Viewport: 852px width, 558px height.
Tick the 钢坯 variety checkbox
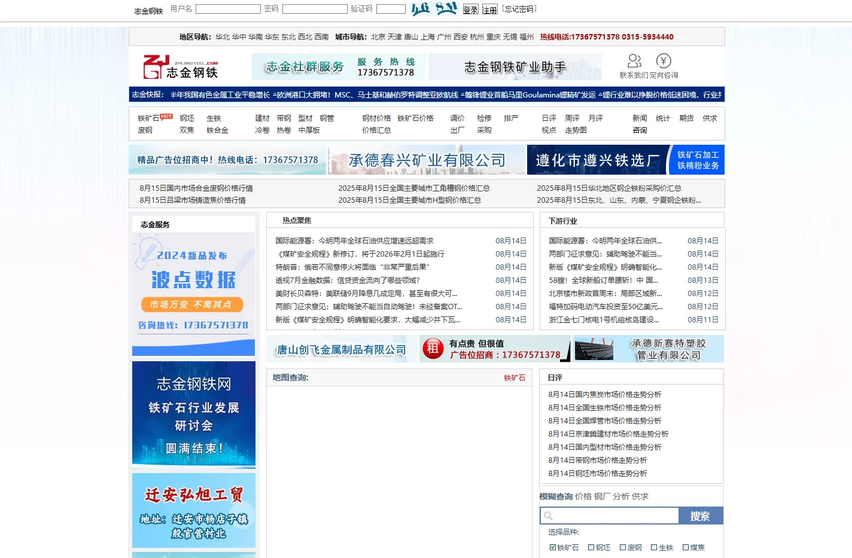(591, 547)
